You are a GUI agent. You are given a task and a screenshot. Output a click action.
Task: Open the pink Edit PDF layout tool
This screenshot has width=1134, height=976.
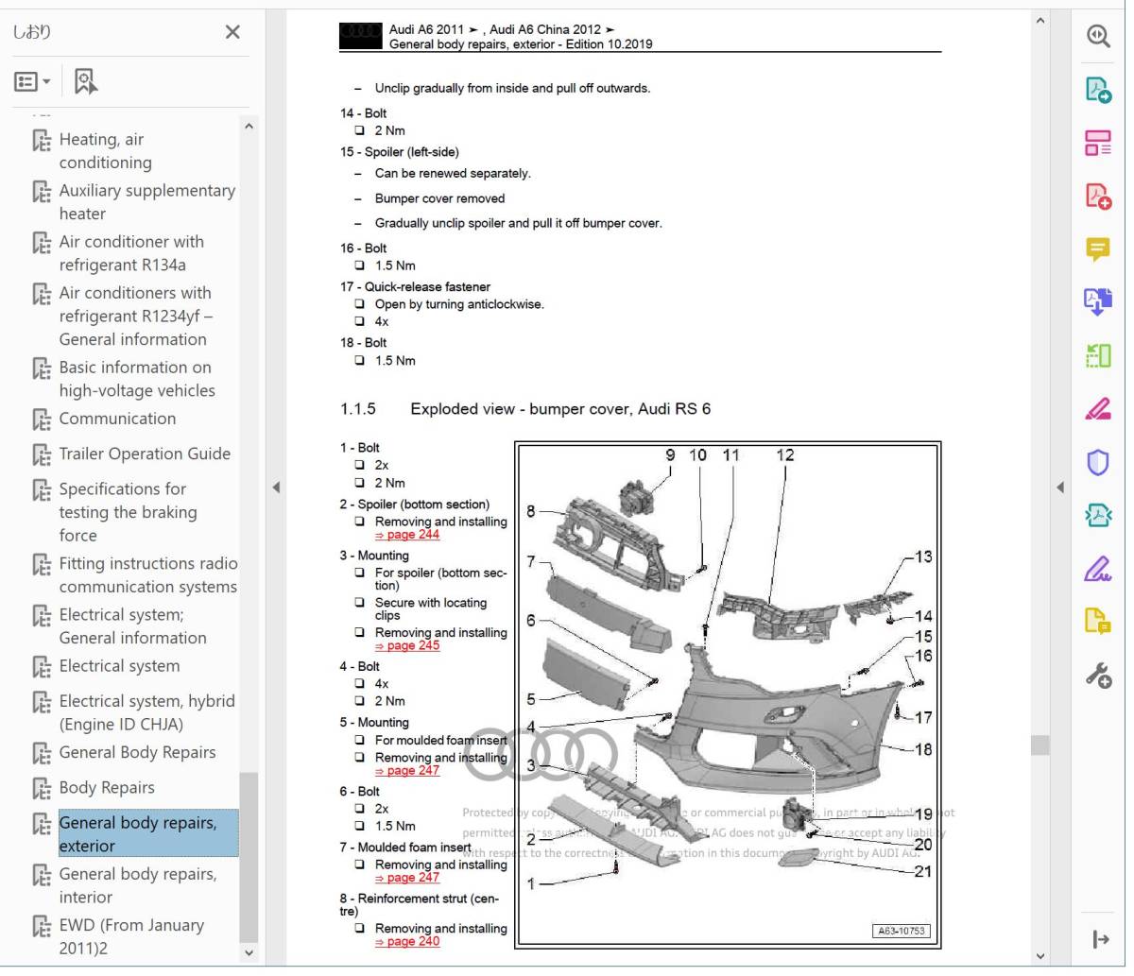(x=1097, y=143)
